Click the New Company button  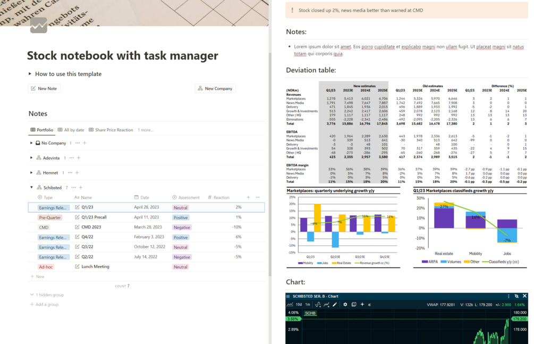pyautogui.click(x=215, y=88)
